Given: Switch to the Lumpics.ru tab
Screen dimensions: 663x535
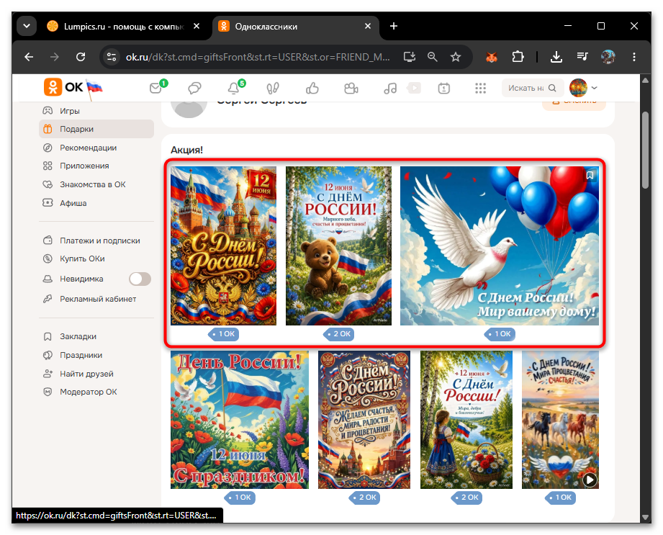Looking at the screenshot, I should [x=124, y=26].
